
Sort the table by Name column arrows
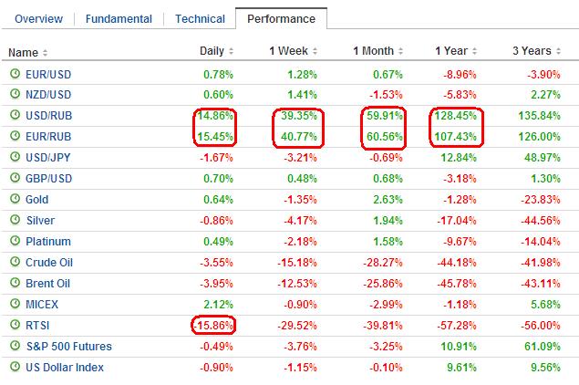point(46,52)
